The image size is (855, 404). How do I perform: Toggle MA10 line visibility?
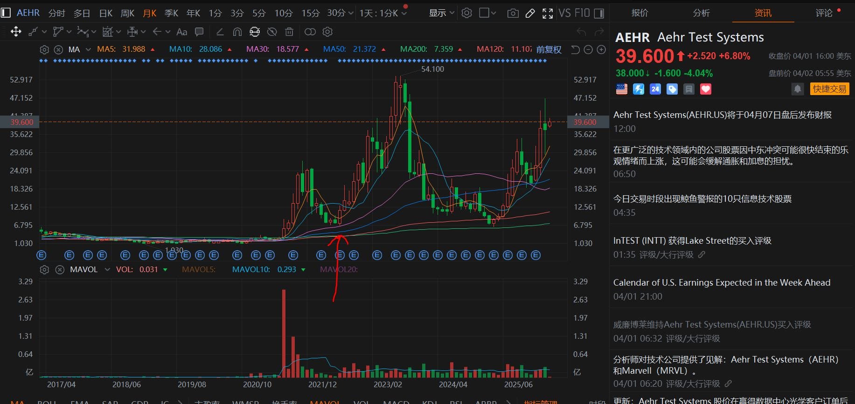(201, 49)
